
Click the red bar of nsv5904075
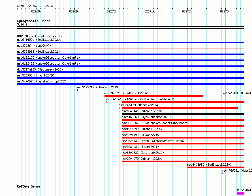pos(183,161)
